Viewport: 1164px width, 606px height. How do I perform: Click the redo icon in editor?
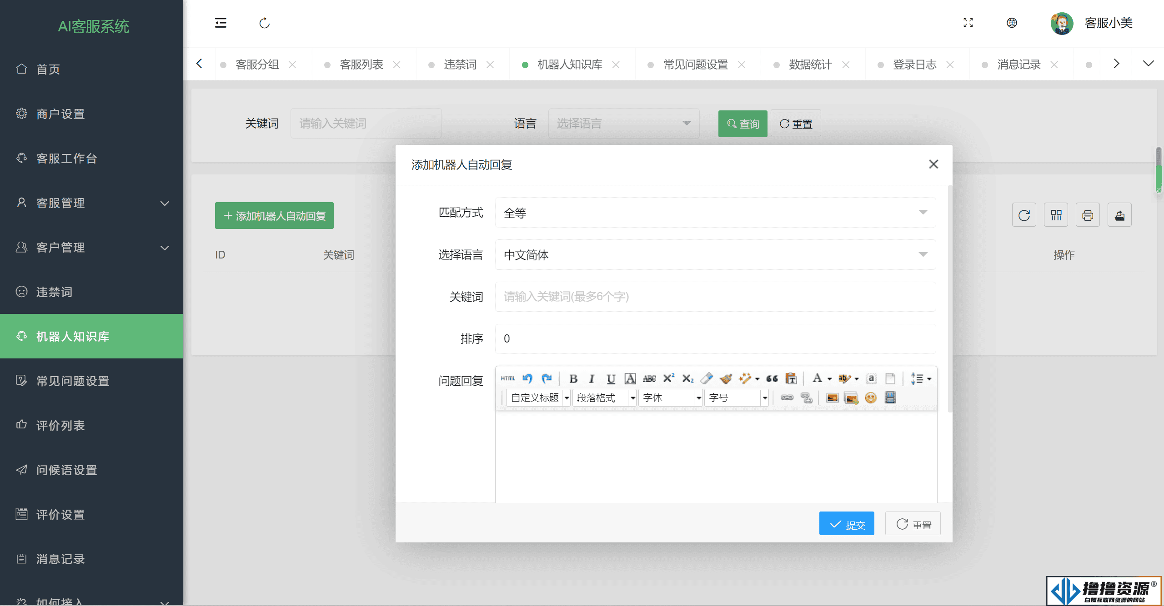click(547, 378)
